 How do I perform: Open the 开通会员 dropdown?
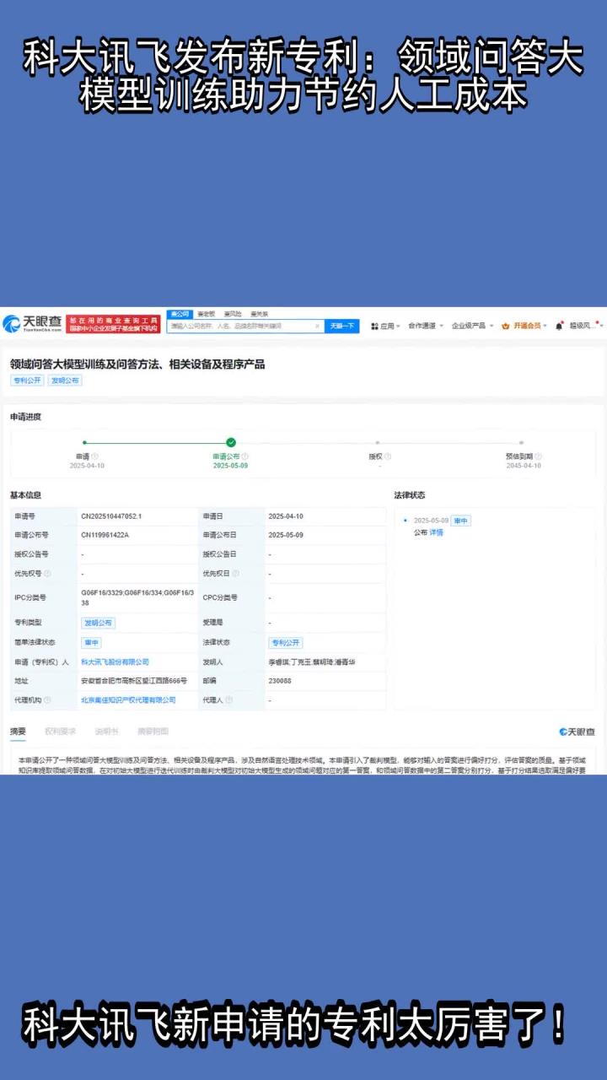[x=524, y=326]
